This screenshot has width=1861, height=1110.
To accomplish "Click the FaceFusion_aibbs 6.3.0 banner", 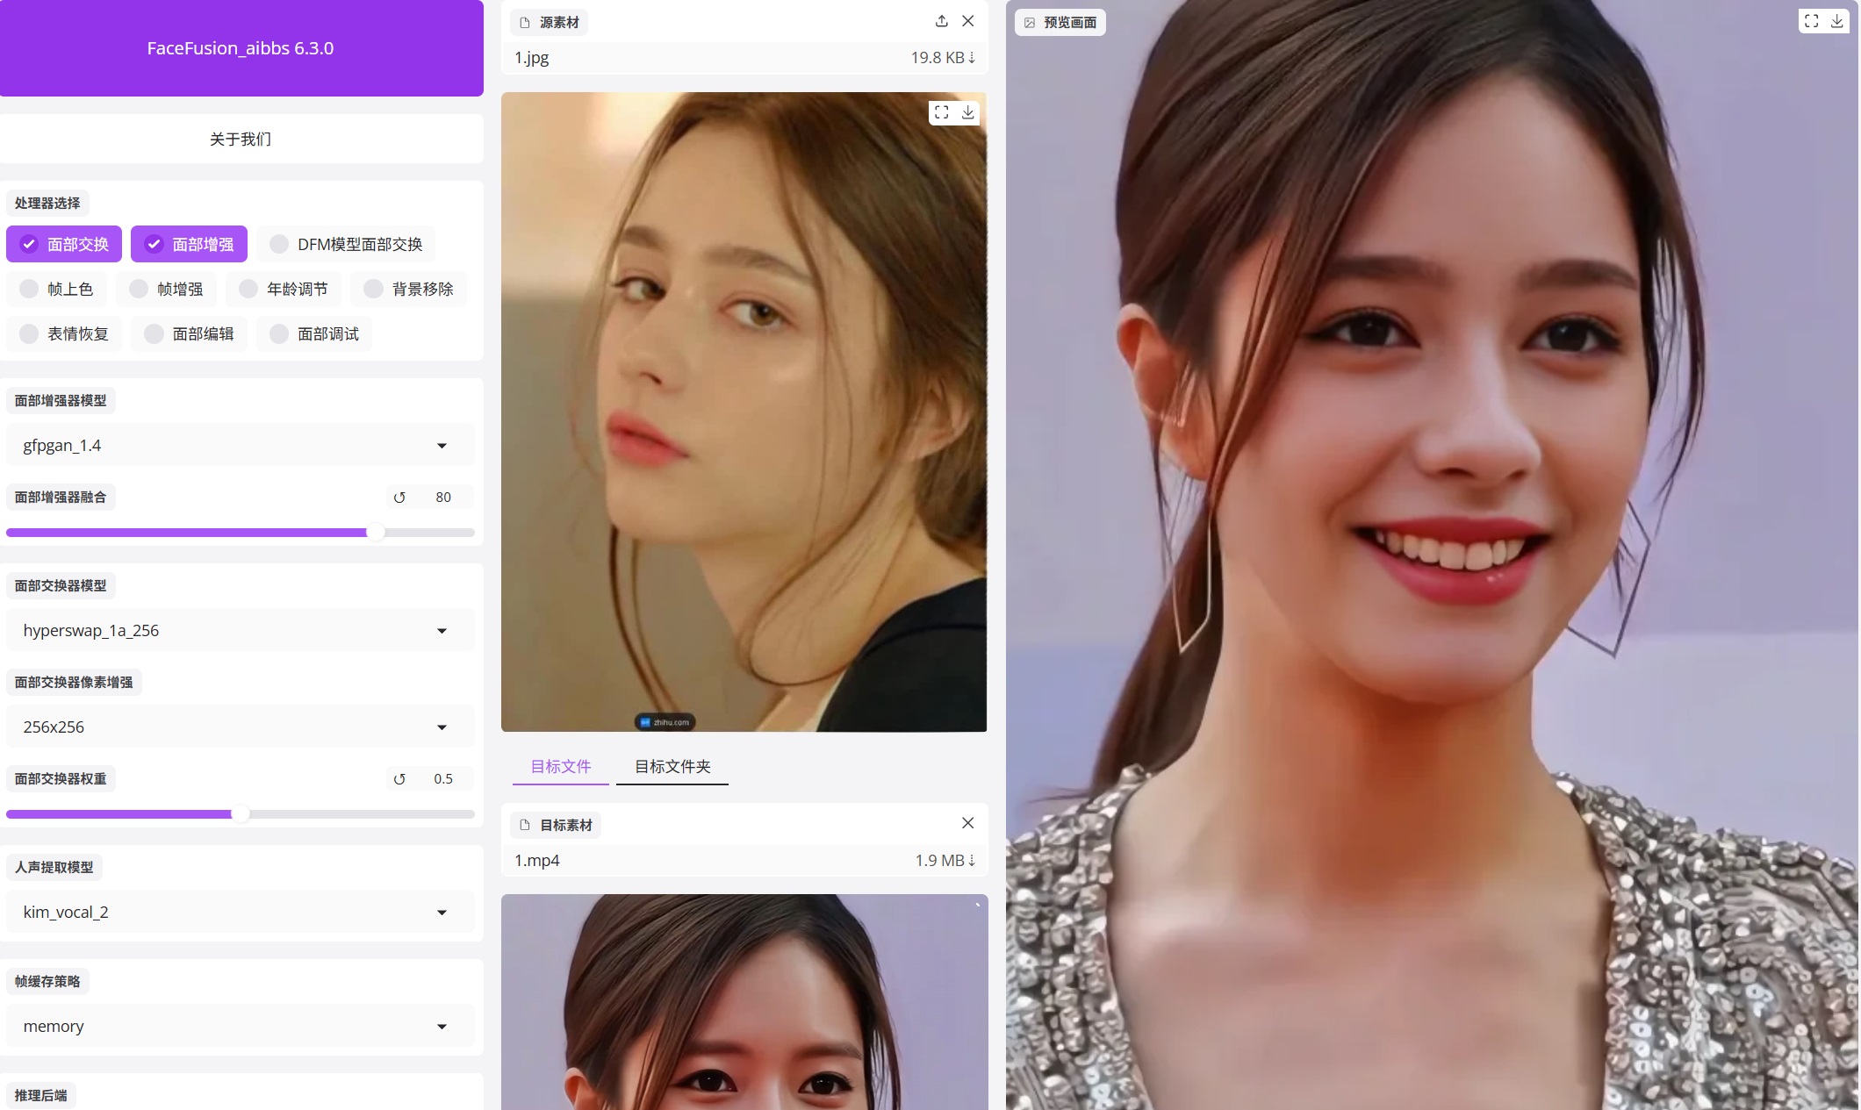I will (241, 48).
